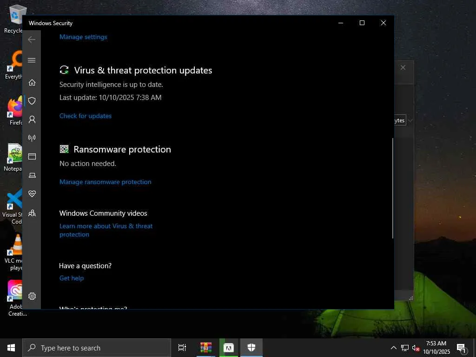This screenshot has width=476, height=357.
Task: Go back using the back arrow
Action: [32, 40]
